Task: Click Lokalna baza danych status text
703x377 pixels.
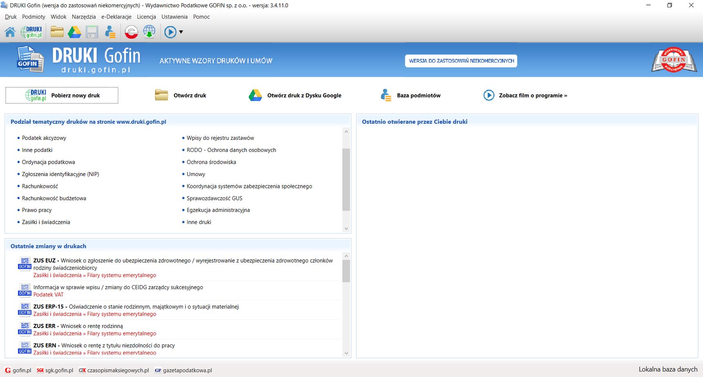Action: 668,369
